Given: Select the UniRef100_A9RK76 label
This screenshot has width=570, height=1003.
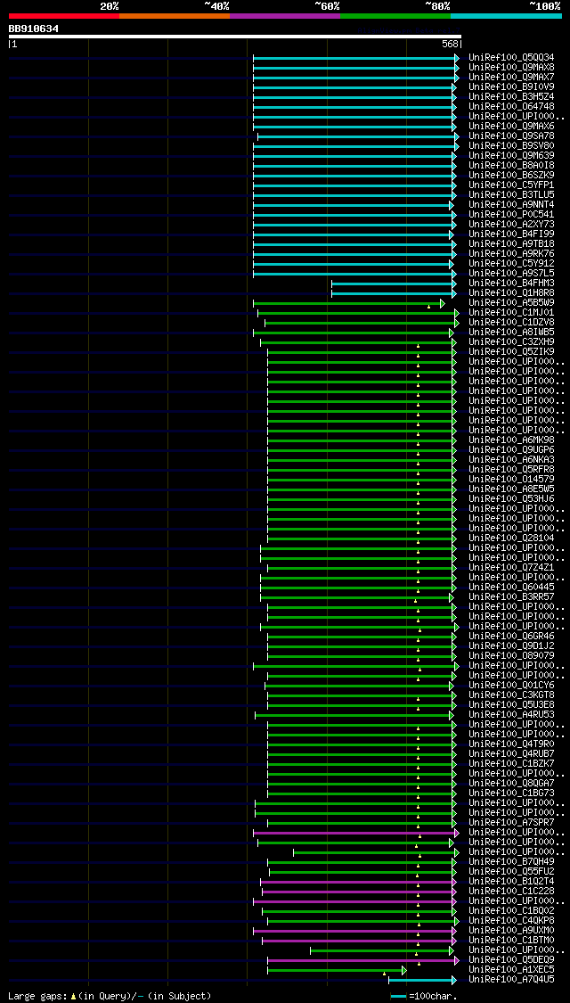Looking at the screenshot, I should (x=511, y=254).
